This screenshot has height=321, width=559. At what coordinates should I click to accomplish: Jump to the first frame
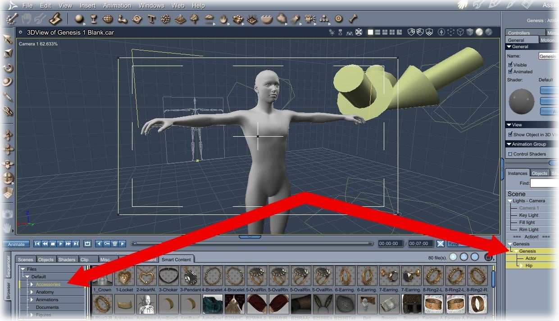(37, 244)
